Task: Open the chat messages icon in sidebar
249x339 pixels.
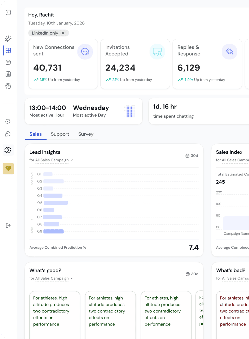Action: pos(8,62)
